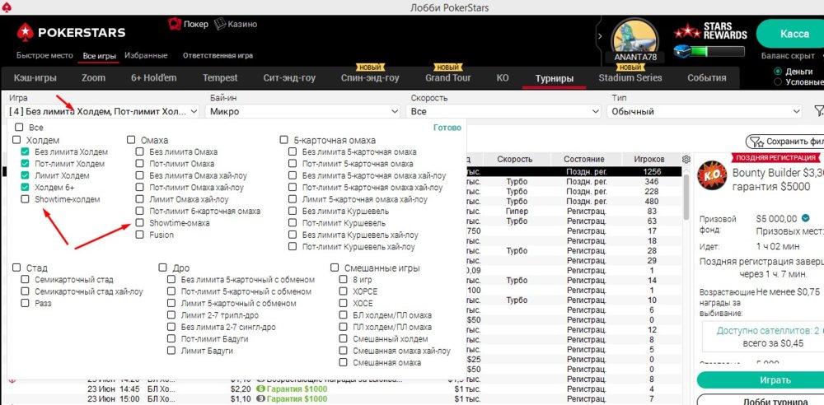This screenshot has width=824, height=405.
Task: Open the Stars Rewards logo
Action: coord(710,31)
